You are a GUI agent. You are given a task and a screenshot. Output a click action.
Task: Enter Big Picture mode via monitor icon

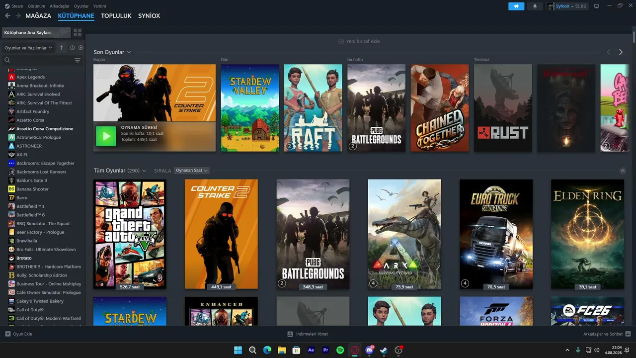pos(597,6)
